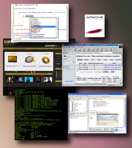Image resolution: width=132 pixels, height=148 pixels.
Task: Open the foo_com database dropdown in phpMyAdmin
Action: point(73,62)
